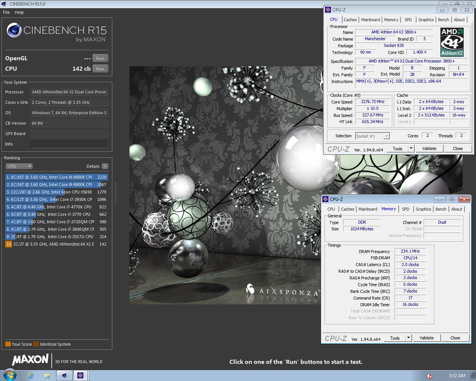Click Tools button in lower CPU-Z window
This screenshot has width=476, height=381.
point(395,338)
